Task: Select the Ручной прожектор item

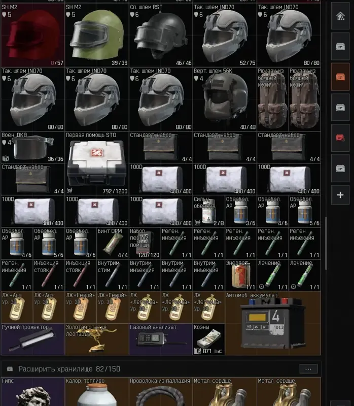Action: click(32, 339)
